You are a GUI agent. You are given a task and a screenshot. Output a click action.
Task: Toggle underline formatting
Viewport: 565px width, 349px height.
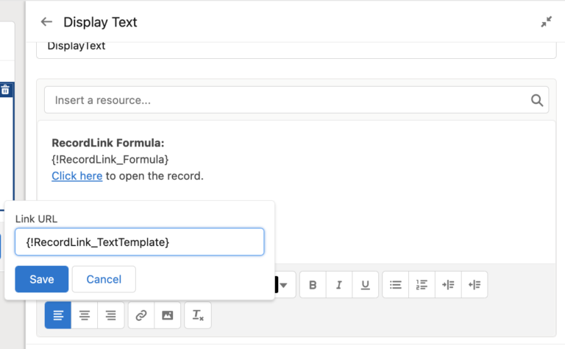point(366,285)
